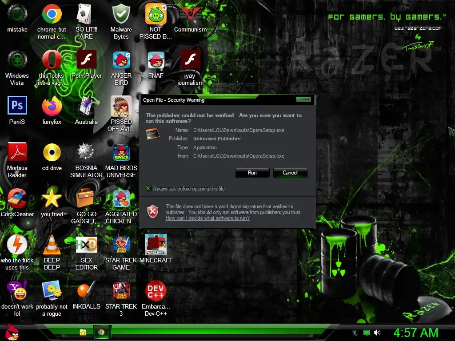Select the 'Communism' desktop icon
This screenshot has height=341, width=455.
coord(190,14)
